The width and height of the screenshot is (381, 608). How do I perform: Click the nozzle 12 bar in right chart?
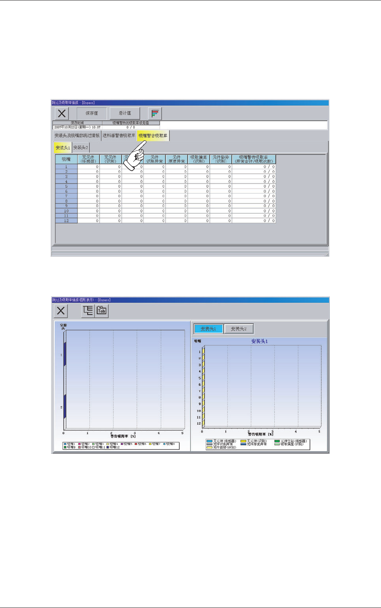[x=204, y=424]
